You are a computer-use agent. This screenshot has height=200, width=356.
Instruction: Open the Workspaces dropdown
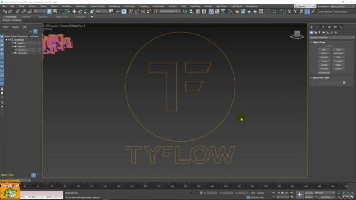[x=342, y=6]
